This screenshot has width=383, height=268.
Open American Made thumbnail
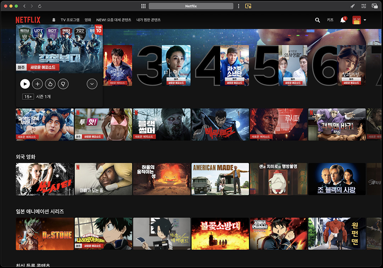point(220,179)
